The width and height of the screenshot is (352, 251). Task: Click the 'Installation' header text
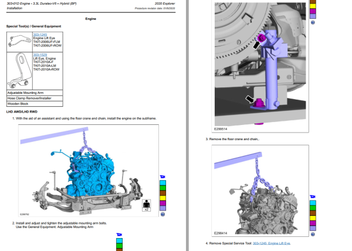pos(14,8)
